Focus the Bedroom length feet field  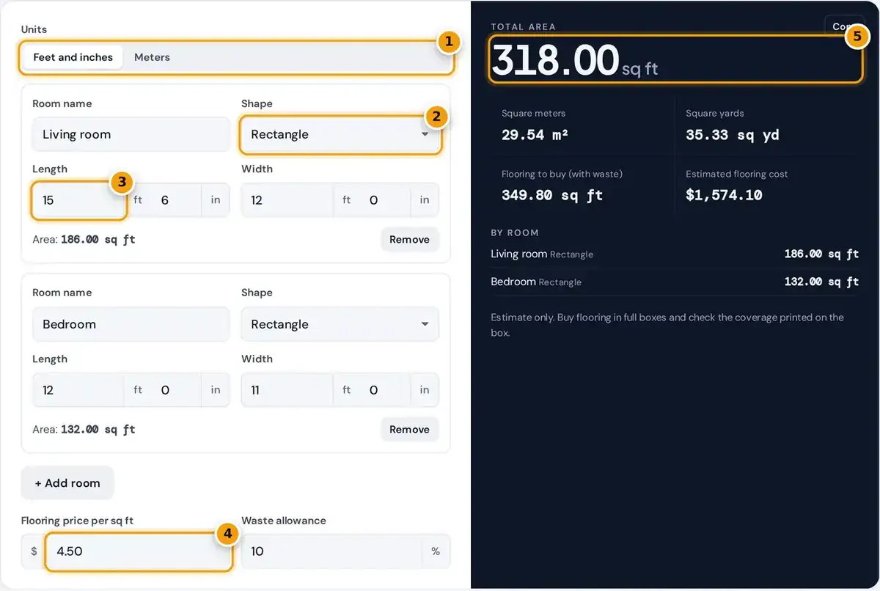(78, 390)
